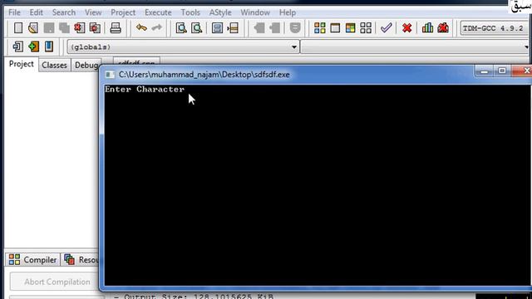Maximize the sdfsdf.exe console window

coord(502,71)
